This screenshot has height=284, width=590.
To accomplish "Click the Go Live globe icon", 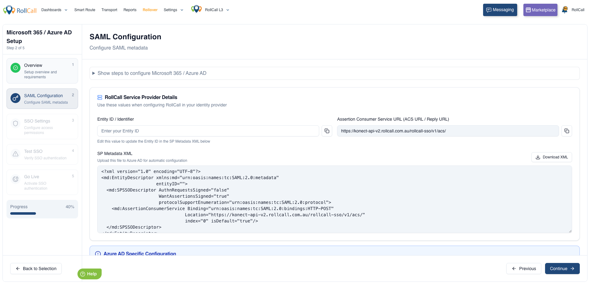I will pos(15,179).
